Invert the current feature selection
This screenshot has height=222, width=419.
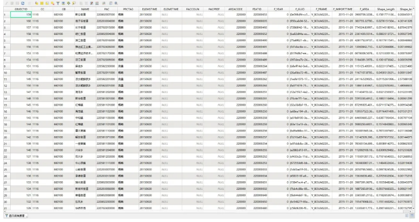click(x=47, y=3)
